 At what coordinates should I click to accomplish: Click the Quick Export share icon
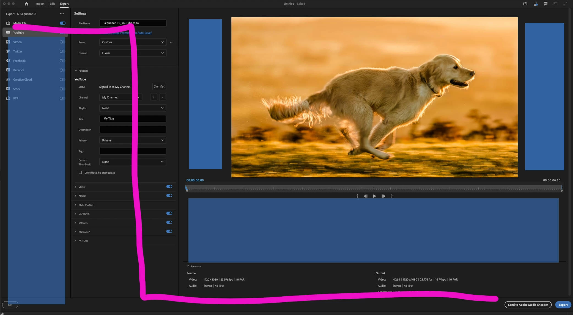point(525,4)
